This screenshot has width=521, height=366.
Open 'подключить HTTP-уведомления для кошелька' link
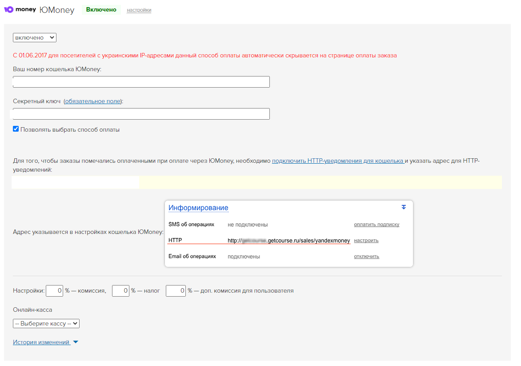tap(338, 161)
